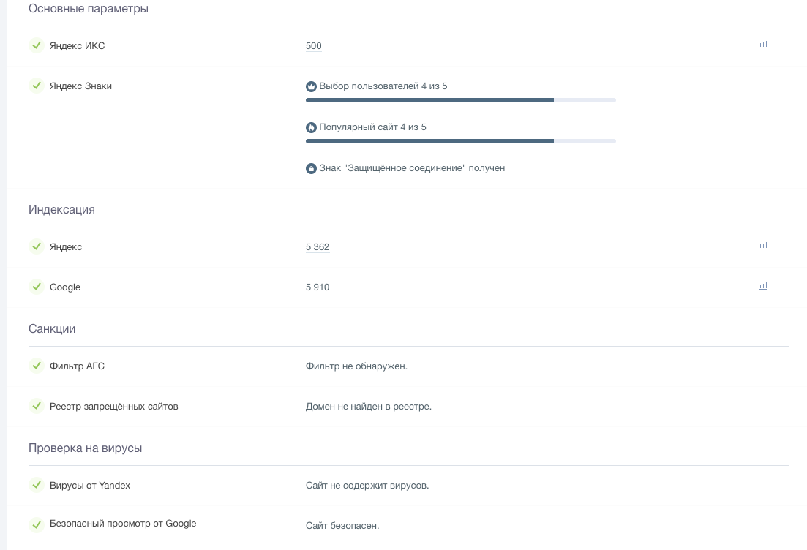Screen dimensions: 807x550
Task: Click the 'Сайт не содержит вирусов.' result
Action: pyautogui.click(x=367, y=486)
